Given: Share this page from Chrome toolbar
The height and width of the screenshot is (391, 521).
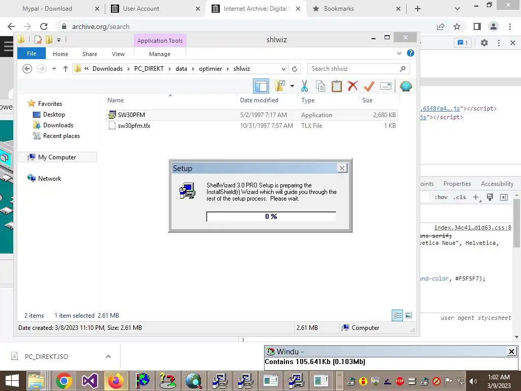Looking at the screenshot, I should point(441,26).
